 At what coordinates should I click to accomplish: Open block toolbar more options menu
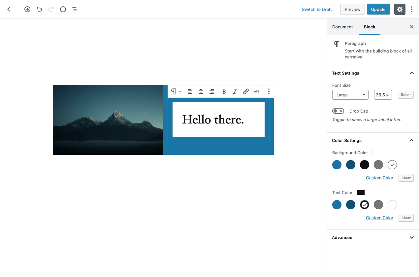click(x=269, y=91)
